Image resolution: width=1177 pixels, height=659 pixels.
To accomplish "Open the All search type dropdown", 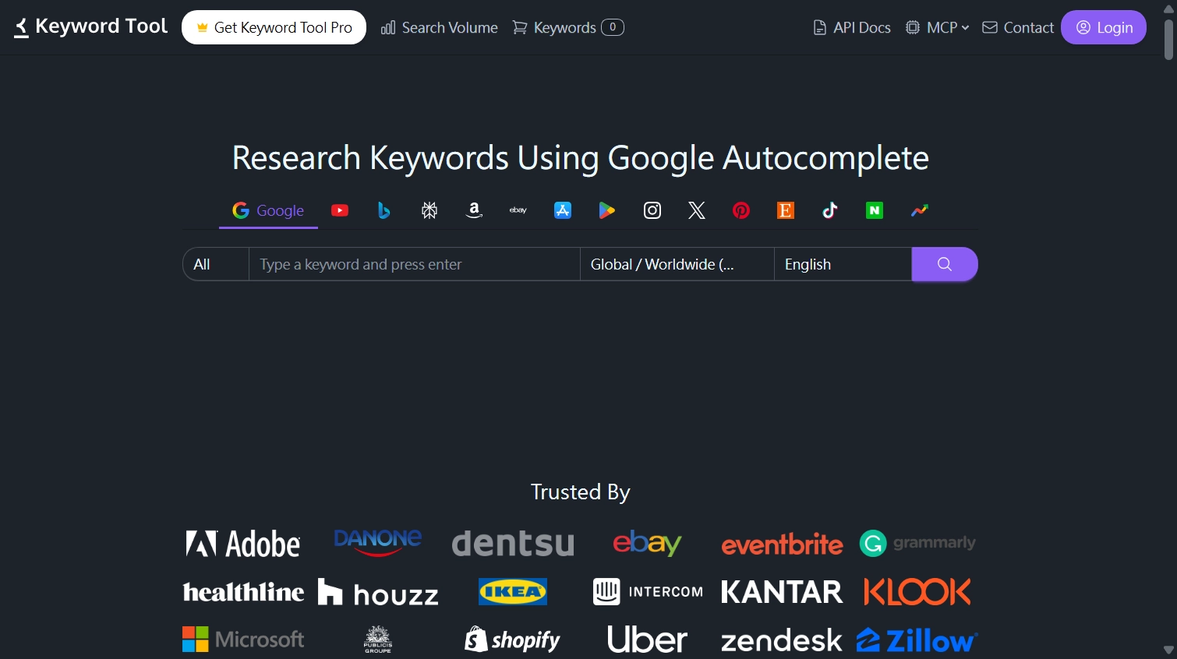I will pos(216,264).
